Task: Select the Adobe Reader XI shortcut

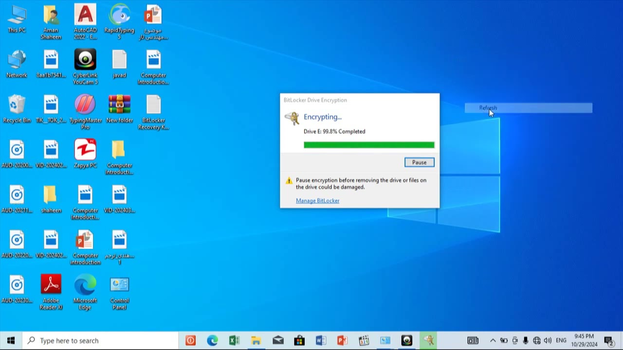Action: coord(51,293)
